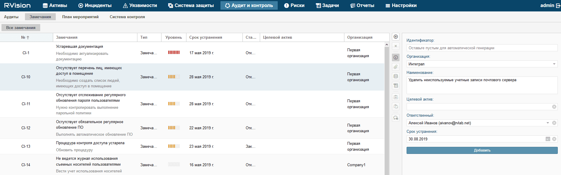
Task: Open the Ответственный dropdown arrow
Action: (x=547, y=123)
